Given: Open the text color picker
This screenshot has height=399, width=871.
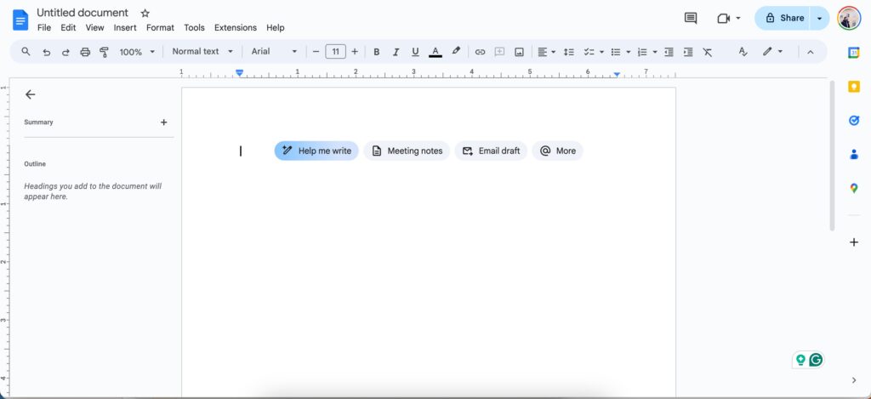Looking at the screenshot, I should click(435, 52).
